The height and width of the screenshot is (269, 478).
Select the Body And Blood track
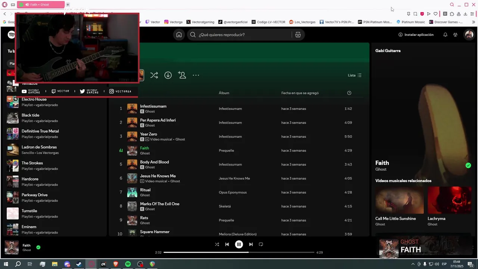[154, 162]
